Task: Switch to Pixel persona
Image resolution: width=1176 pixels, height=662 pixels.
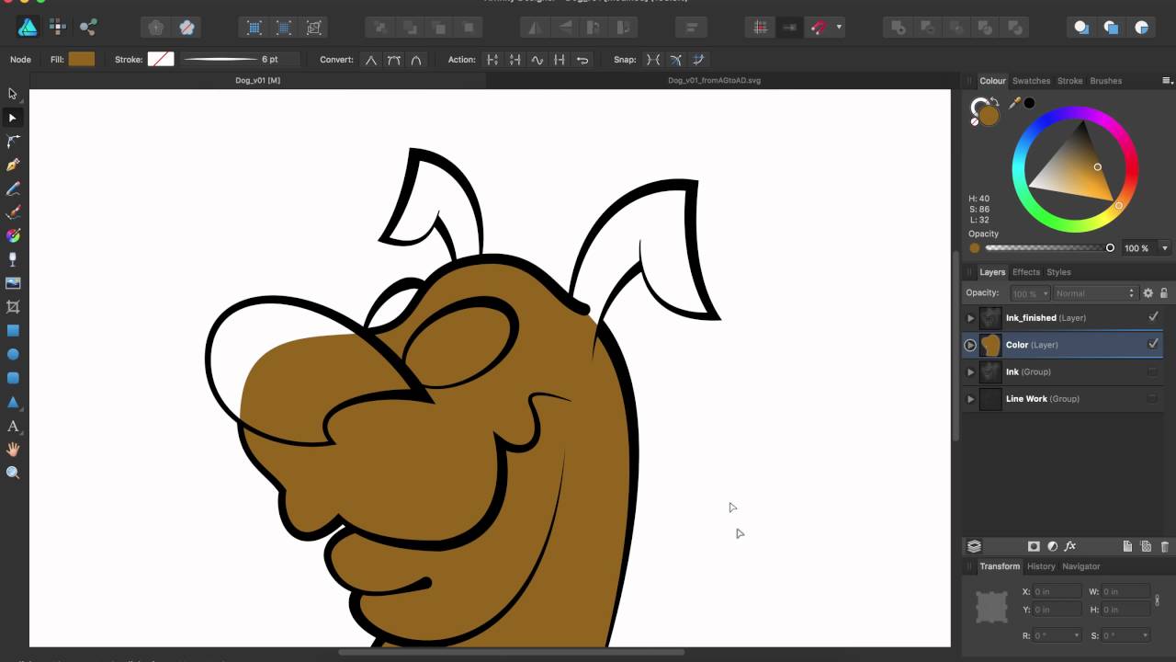Action: click(58, 28)
